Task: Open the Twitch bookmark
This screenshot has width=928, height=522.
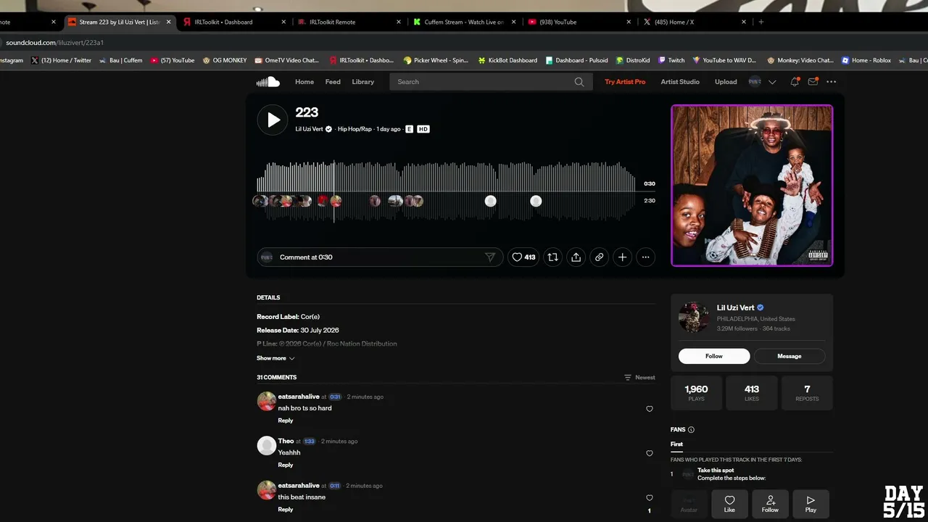Action: [671, 60]
